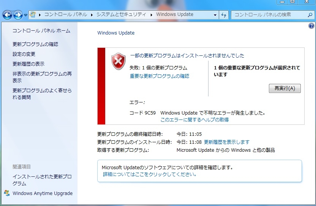Click Windows Anytime Upgrade link
This screenshot has height=206, width=316.
coord(43,193)
